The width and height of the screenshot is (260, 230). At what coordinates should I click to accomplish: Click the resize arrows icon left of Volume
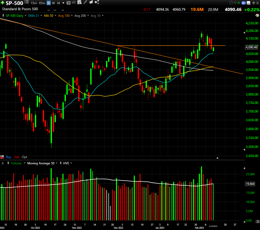coord(8,163)
